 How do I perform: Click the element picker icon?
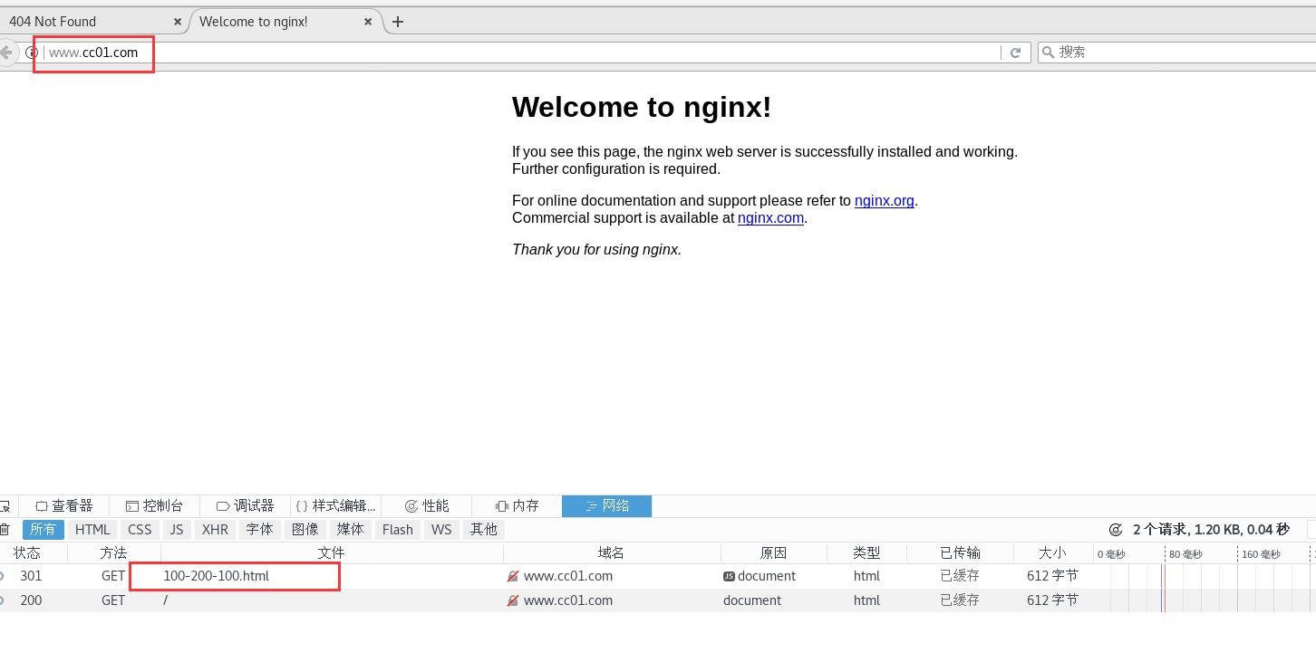(x=5, y=506)
